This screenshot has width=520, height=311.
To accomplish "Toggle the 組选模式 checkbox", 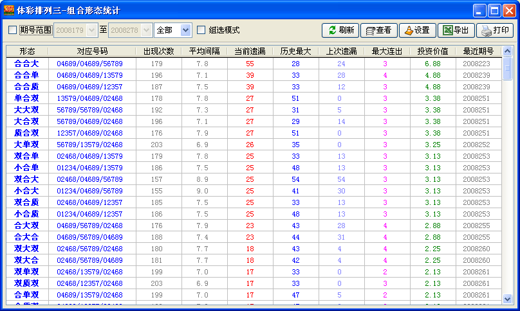I will point(201,30).
